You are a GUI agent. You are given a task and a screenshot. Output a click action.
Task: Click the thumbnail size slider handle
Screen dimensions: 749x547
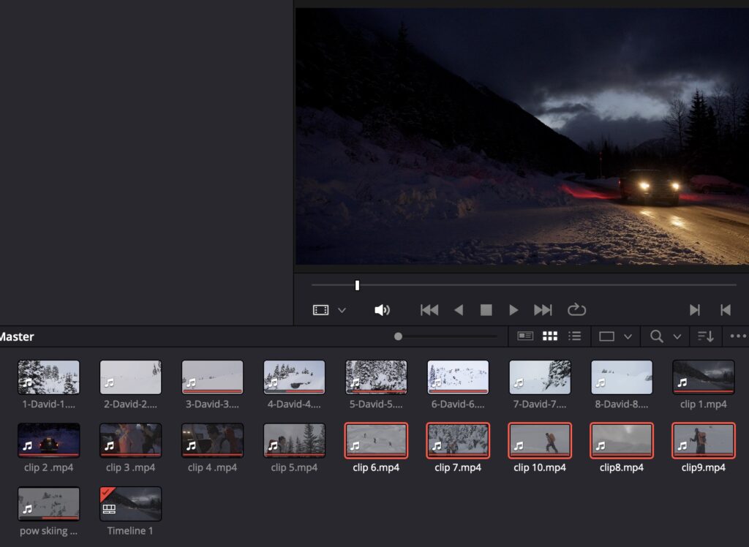click(x=398, y=336)
